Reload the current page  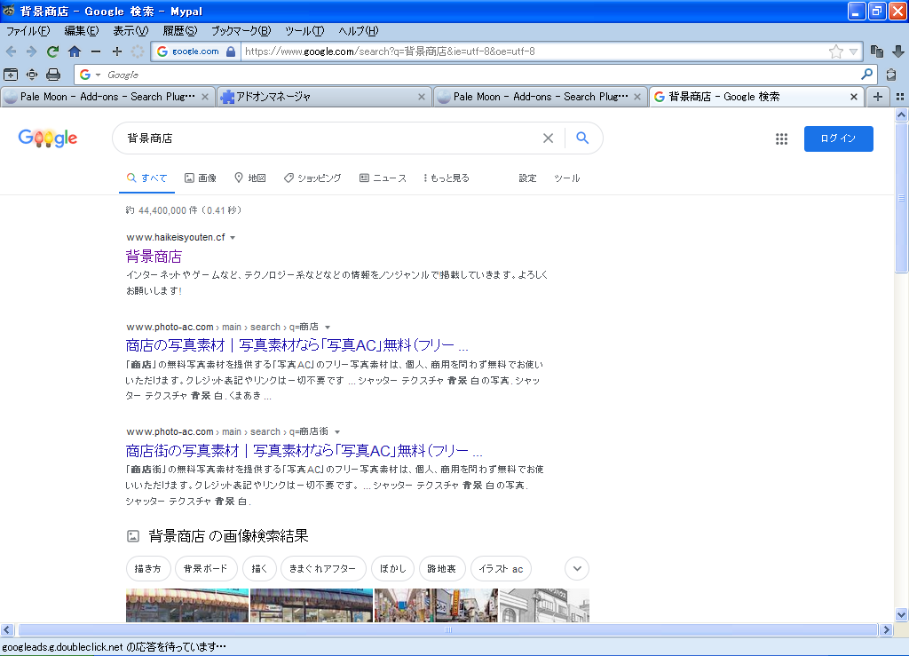click(x=52, y=51)
